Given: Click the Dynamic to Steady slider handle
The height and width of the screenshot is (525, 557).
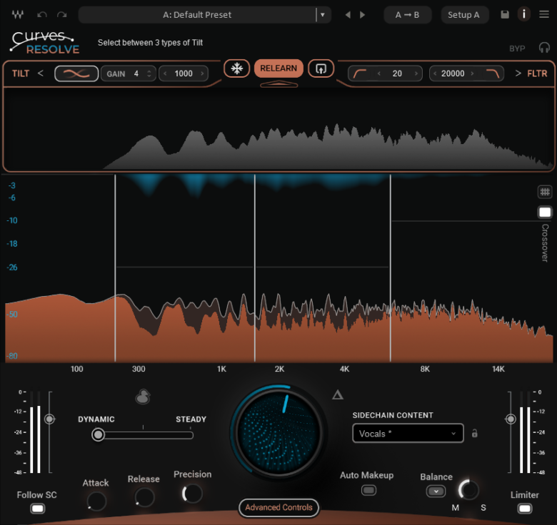Looking at the screenshot, I should tap(98, 434).
